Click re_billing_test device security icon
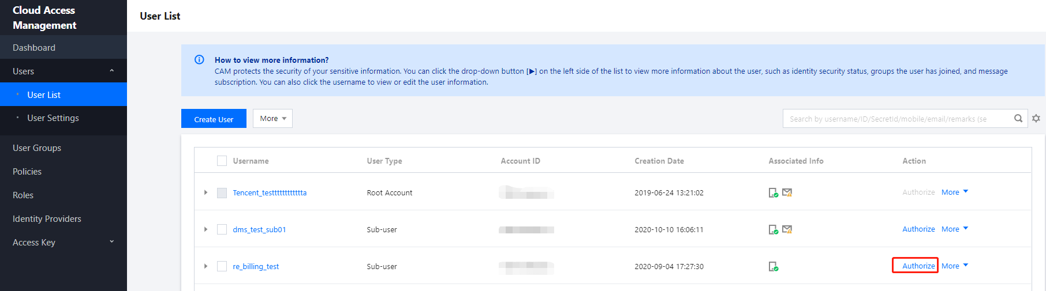 (x=773, y=266)
